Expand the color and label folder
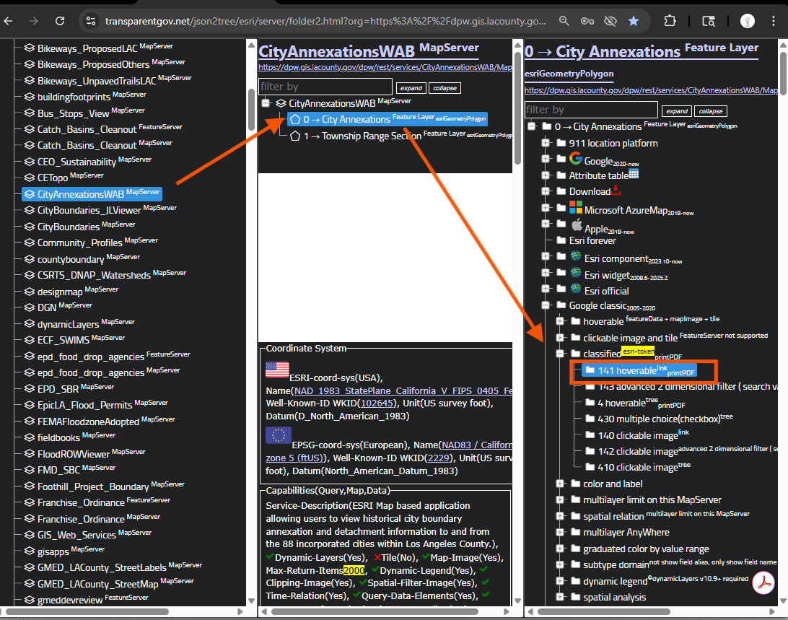The image size is (788, 620). tap(560, 484)
